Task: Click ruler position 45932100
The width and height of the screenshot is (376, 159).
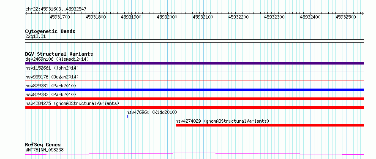Action: tap(203, 17)
